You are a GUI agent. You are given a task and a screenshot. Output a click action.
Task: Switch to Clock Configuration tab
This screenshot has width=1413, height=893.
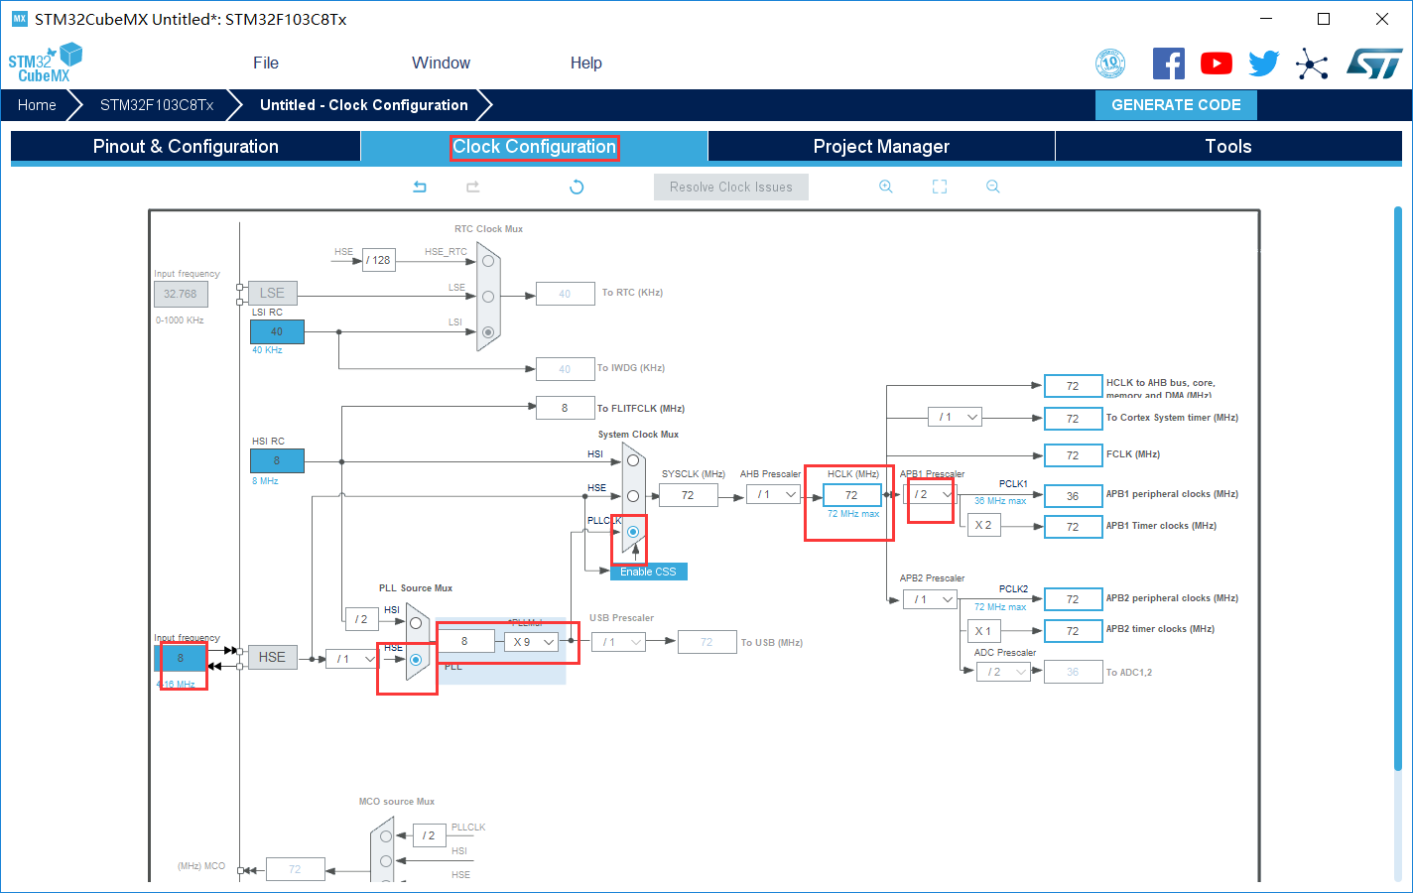pos(535,146)
